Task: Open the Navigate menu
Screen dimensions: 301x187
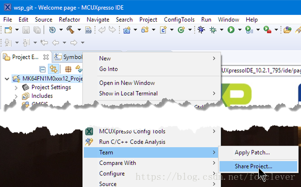Action: point(98,20)
